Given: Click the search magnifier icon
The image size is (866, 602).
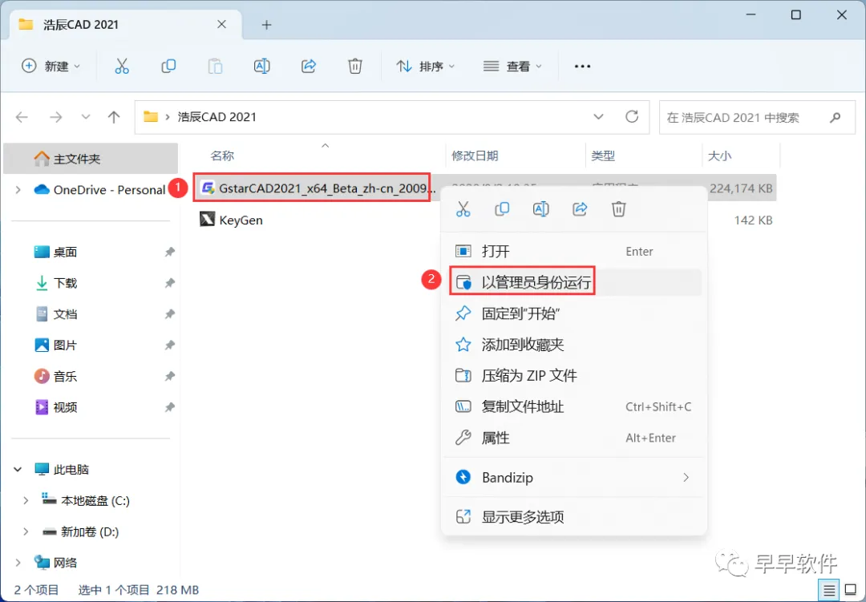Looking at the screenshot, I should (835, 117).
